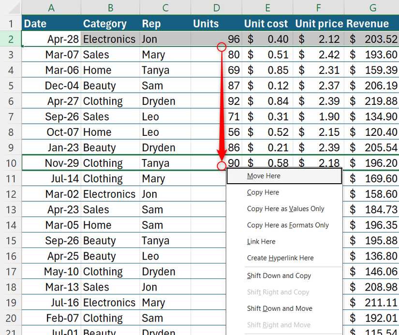Select row 2 by clicking its row header
Image resolution: width=399 pixels, height=335 pixels.
tap(10, 39)
